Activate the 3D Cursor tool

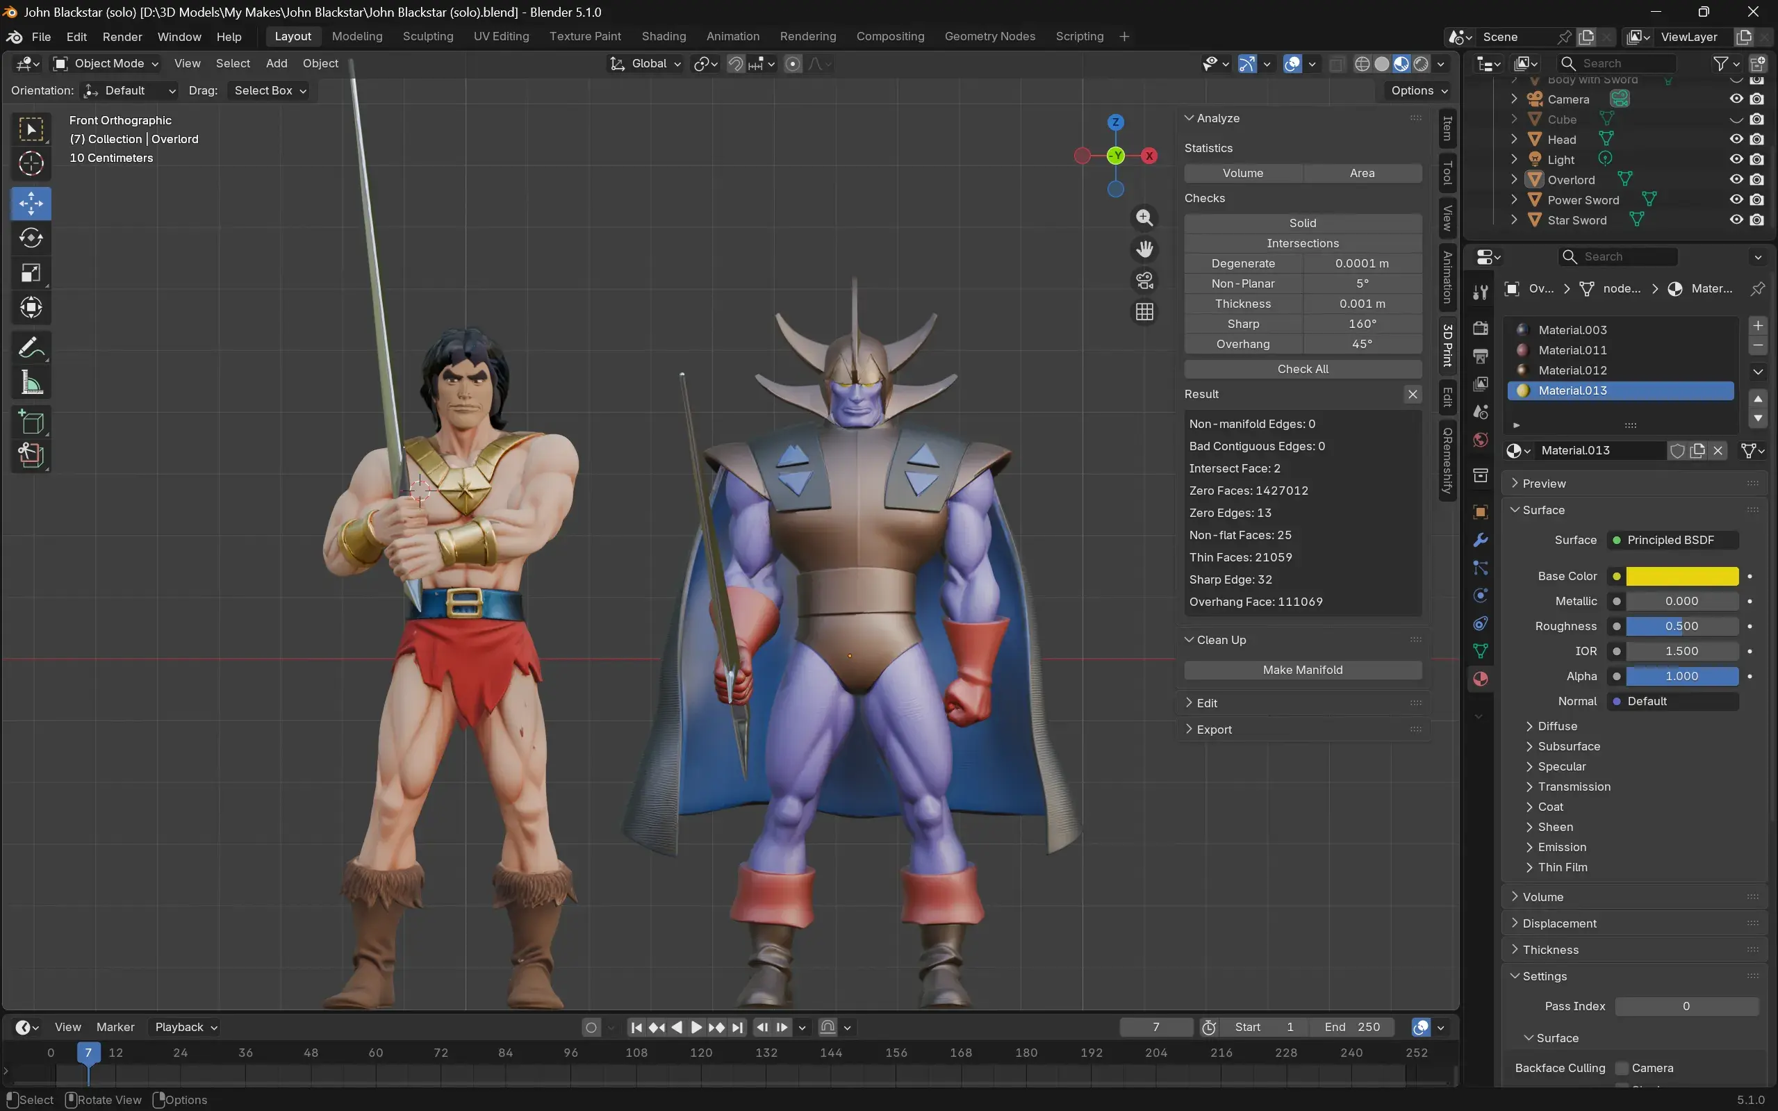point(31,164)
